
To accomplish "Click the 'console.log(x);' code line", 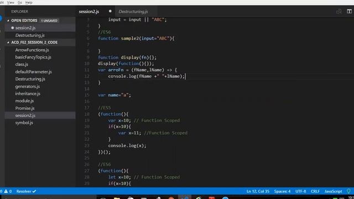I will point(127,146).
